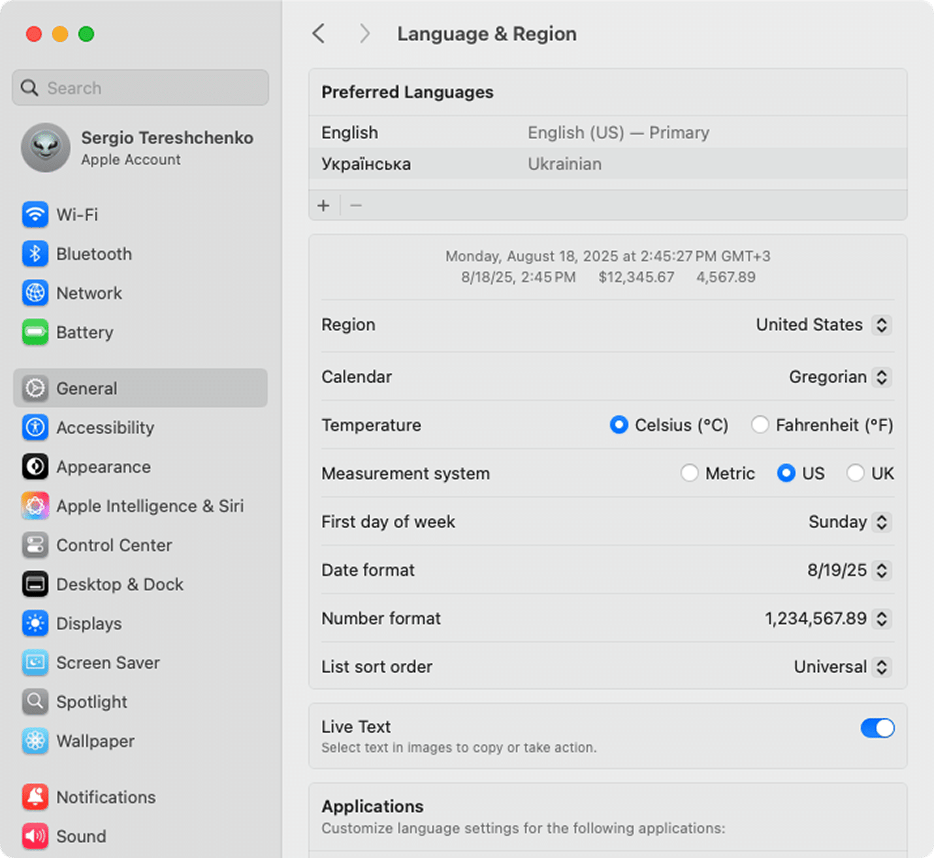Click the Sound speaker icon

coord(35,836)
